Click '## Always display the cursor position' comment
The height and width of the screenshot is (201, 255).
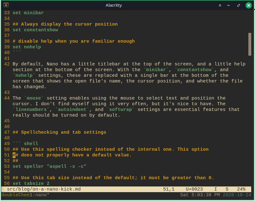[x=65, y=24]
